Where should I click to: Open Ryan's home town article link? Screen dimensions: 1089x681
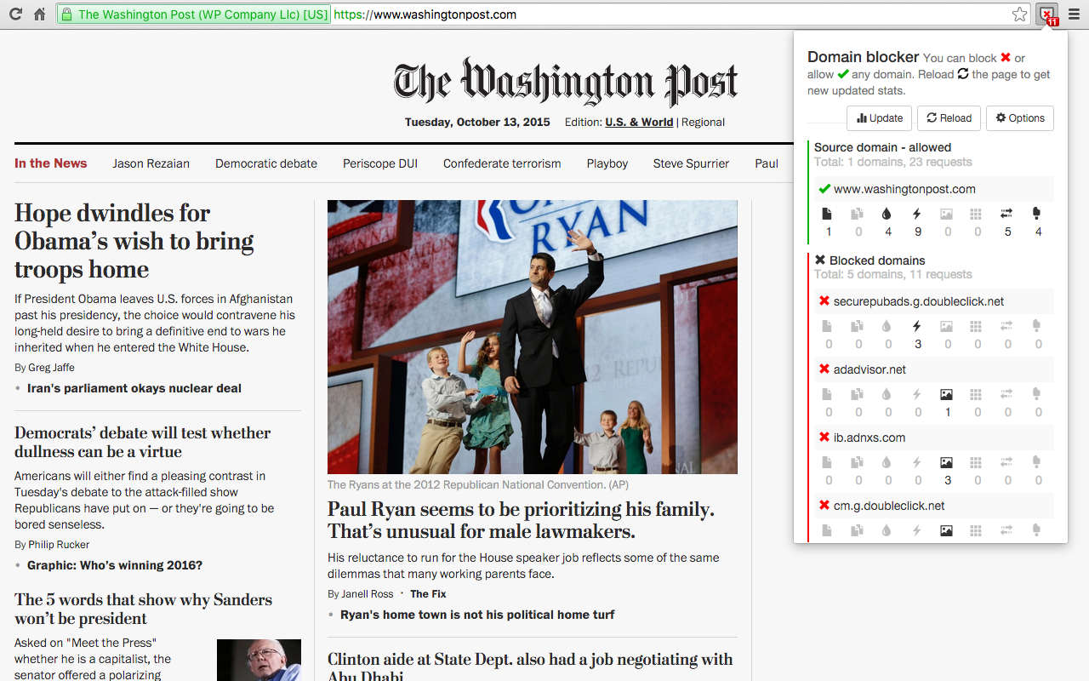click(x=477, y=615)
